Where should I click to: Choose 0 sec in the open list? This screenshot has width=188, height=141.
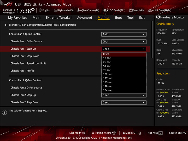[x=124, y=54]
